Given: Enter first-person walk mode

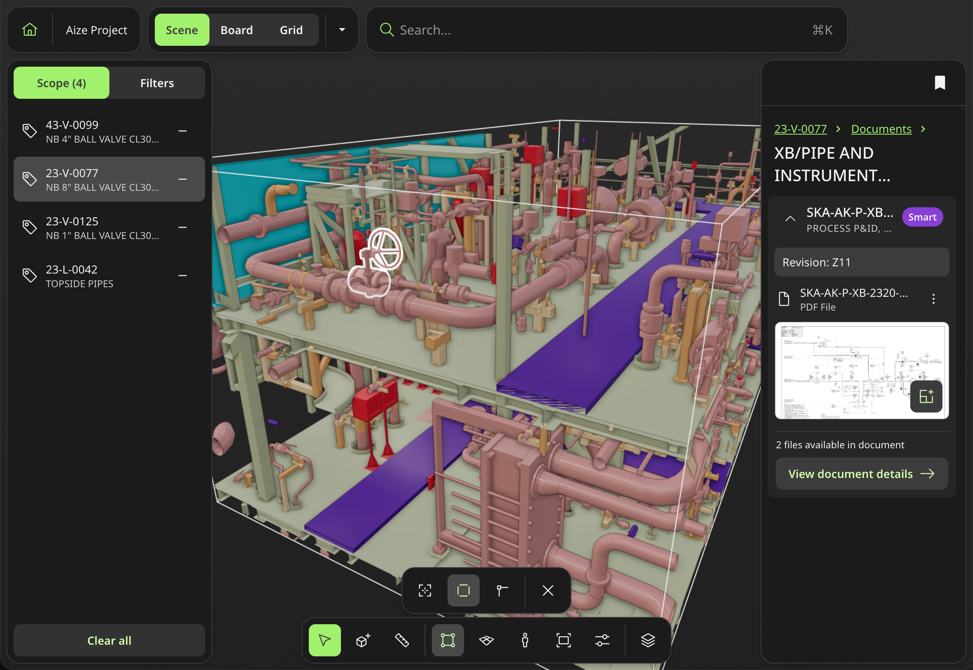Looking at the screenshot, I should [525, 640].
